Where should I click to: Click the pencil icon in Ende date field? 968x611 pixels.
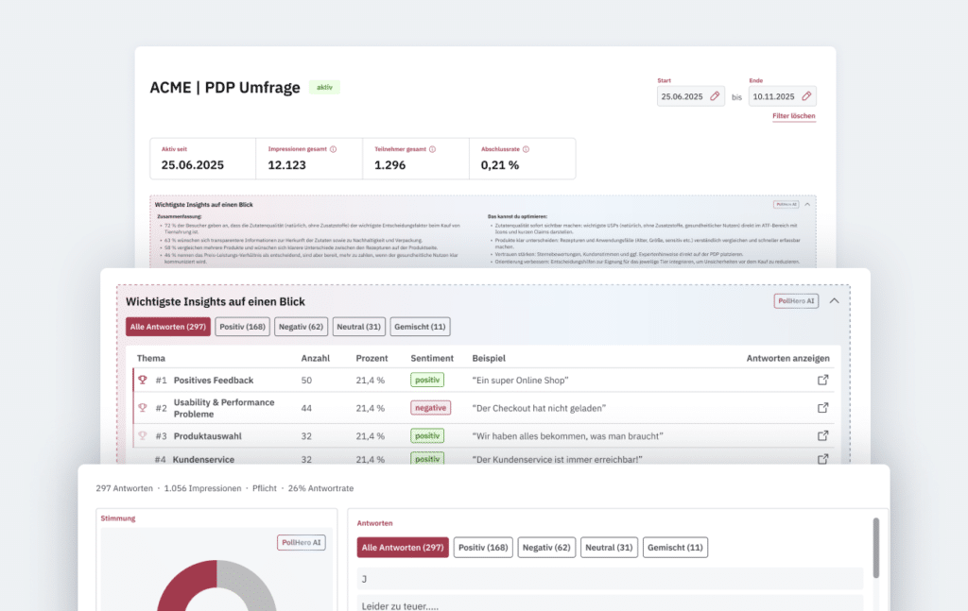(806, 96)
